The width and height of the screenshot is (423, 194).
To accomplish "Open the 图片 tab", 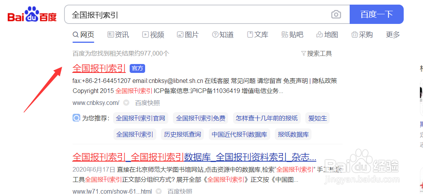I will (188, 34).
